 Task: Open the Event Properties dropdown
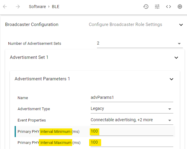pos(132,120)
